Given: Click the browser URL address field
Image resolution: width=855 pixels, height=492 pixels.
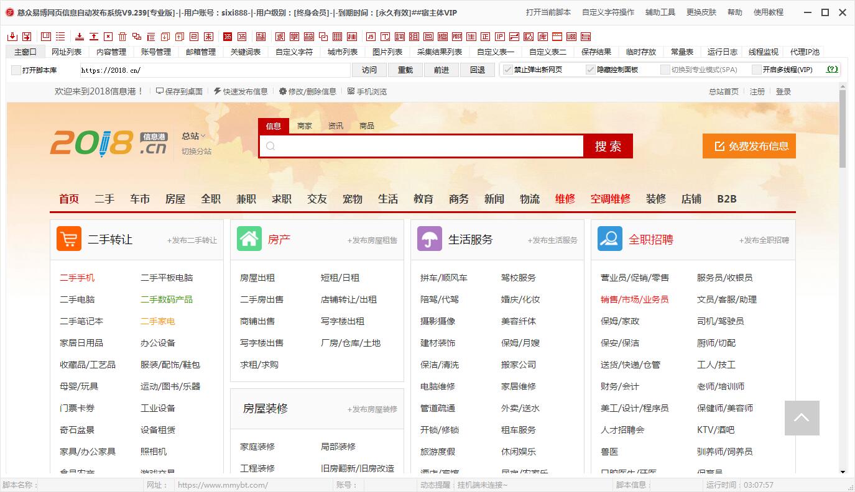Looking at the screenshot, I should click(215, 70).
